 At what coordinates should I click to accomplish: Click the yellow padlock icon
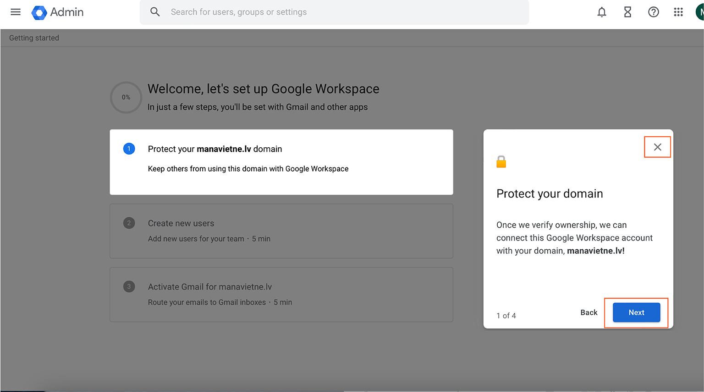point(501,162)
